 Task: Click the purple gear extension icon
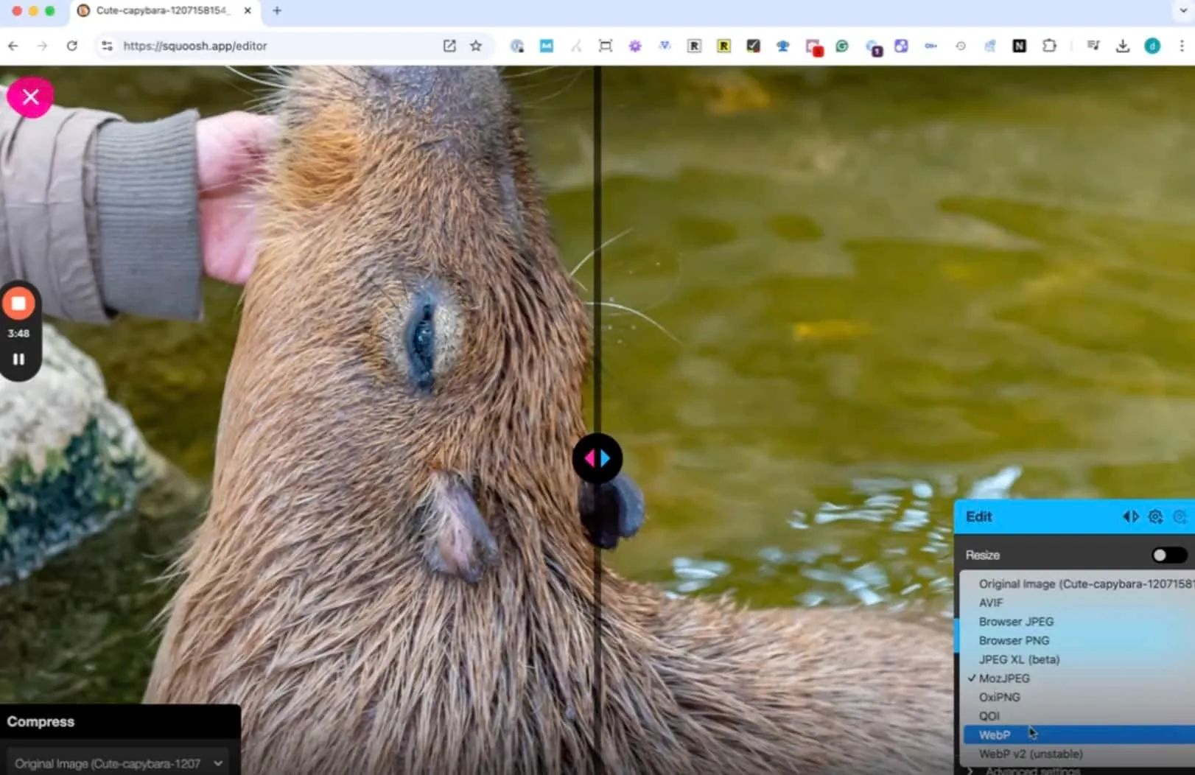point(635,46)
